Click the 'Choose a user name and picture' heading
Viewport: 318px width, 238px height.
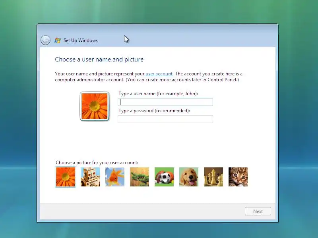tap(99, 59)
